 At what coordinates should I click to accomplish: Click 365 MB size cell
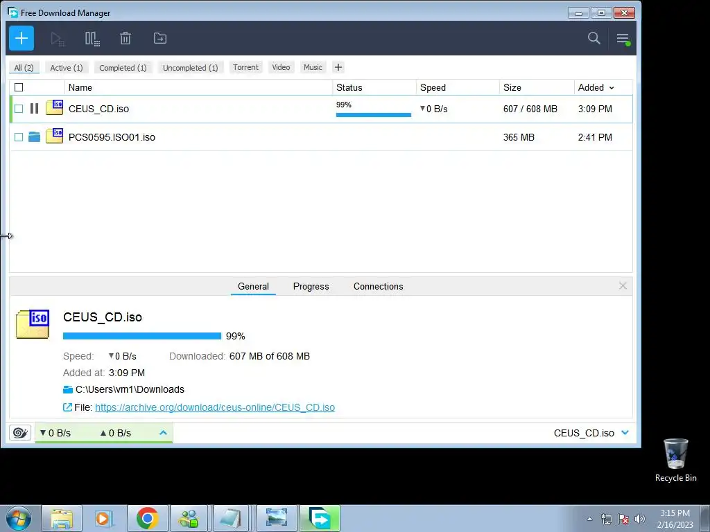point(519,137)
